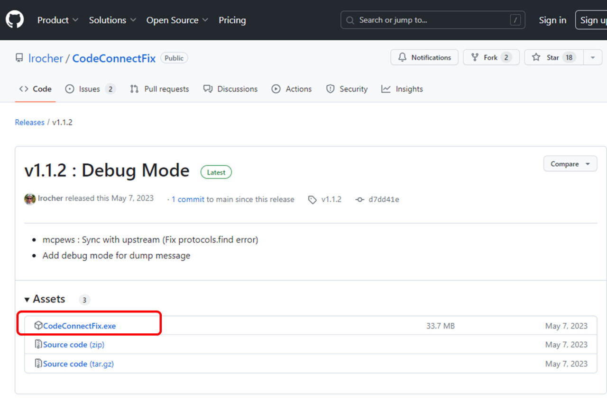Viewport: 607px width, 409px height.
Task: Open the v1.1.2 tag link
Action: tap(331, 199)
